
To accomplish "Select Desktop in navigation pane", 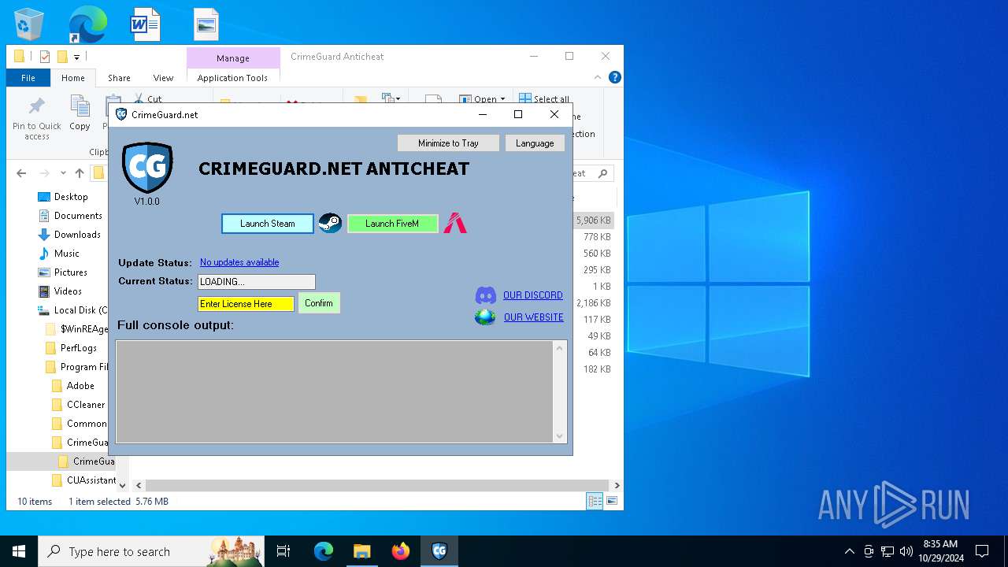I will [x=71, y=197].
